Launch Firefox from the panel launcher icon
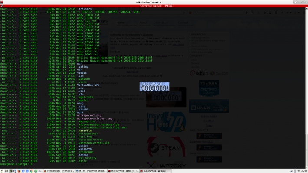 coord(19,171)
